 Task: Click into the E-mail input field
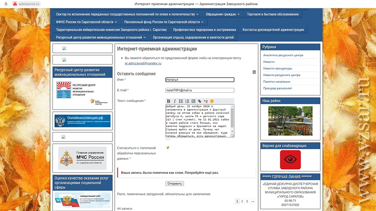point(200,90)
